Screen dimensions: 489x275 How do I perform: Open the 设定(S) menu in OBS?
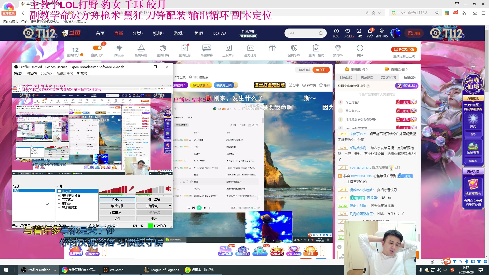click(x=32, y=73)
